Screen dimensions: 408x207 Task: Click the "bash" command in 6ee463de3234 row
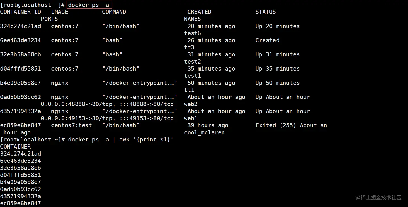coord(112,40)
